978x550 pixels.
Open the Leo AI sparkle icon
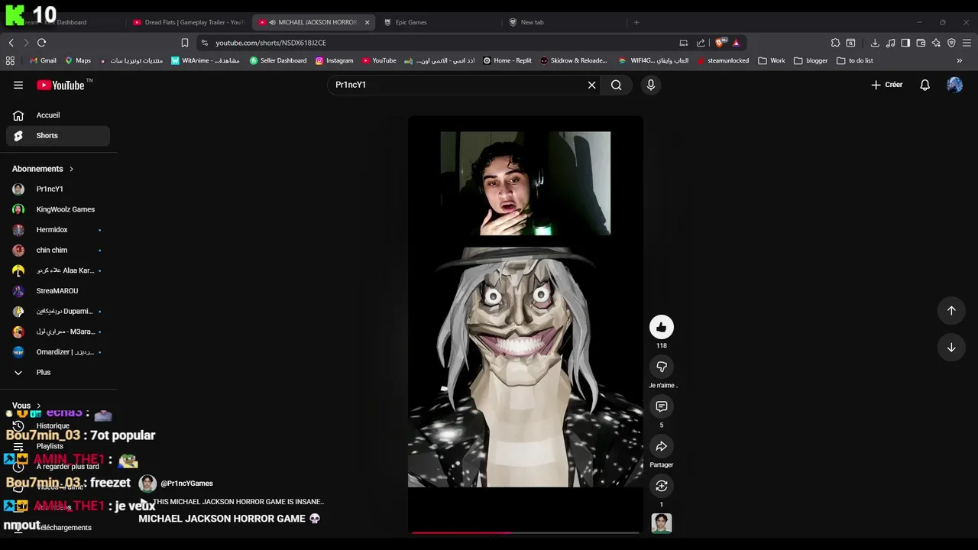coord(936,43)
